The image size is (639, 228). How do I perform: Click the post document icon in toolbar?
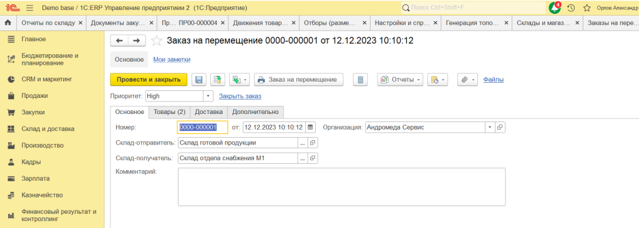point(218,79)
